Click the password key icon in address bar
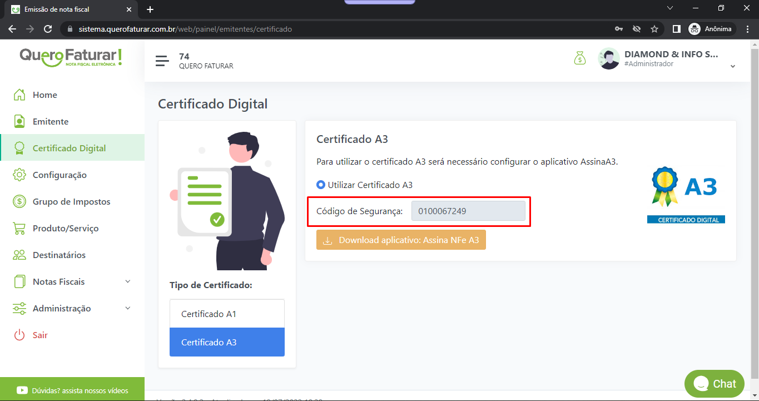This screenshot has width=759, height=401. tap(619, 29)
